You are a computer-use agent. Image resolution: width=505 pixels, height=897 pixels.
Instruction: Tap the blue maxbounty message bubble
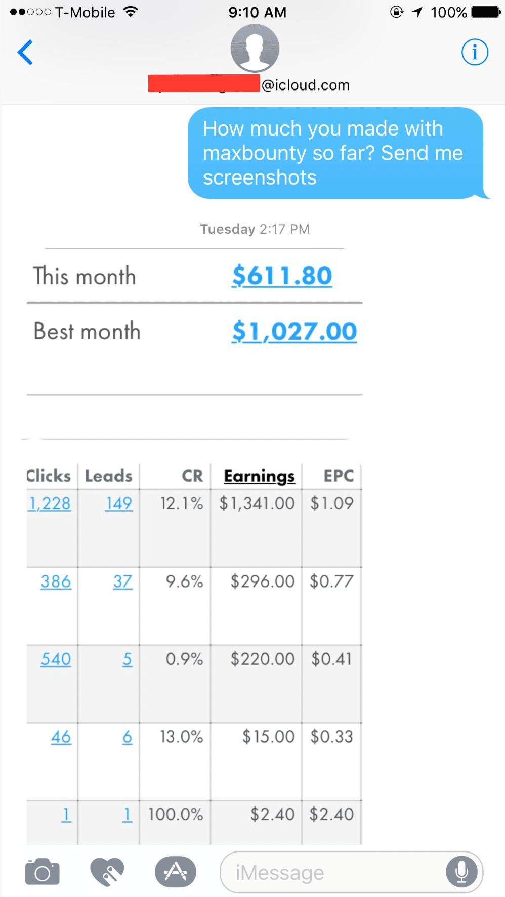pyautogui.click(x=335, y=153)
